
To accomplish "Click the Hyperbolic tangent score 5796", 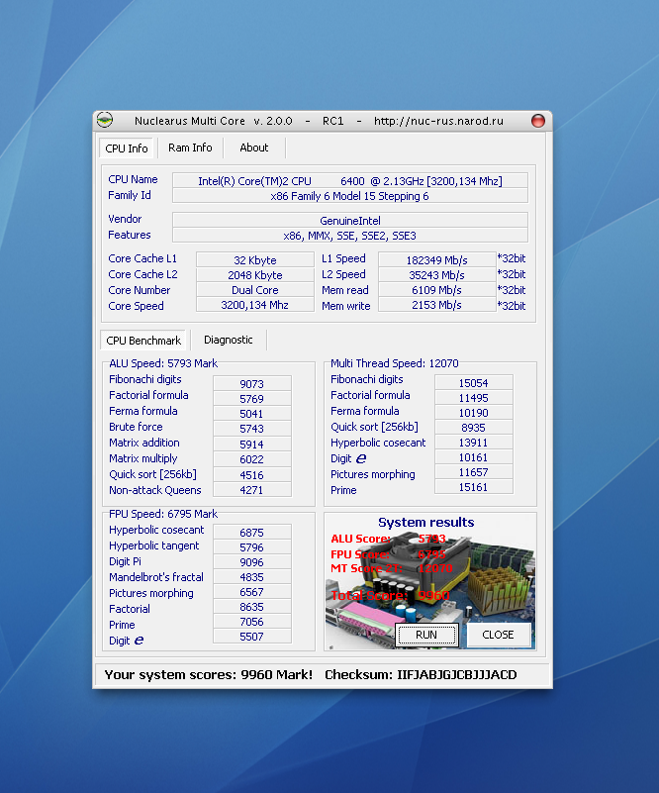I will coord(251,547).
